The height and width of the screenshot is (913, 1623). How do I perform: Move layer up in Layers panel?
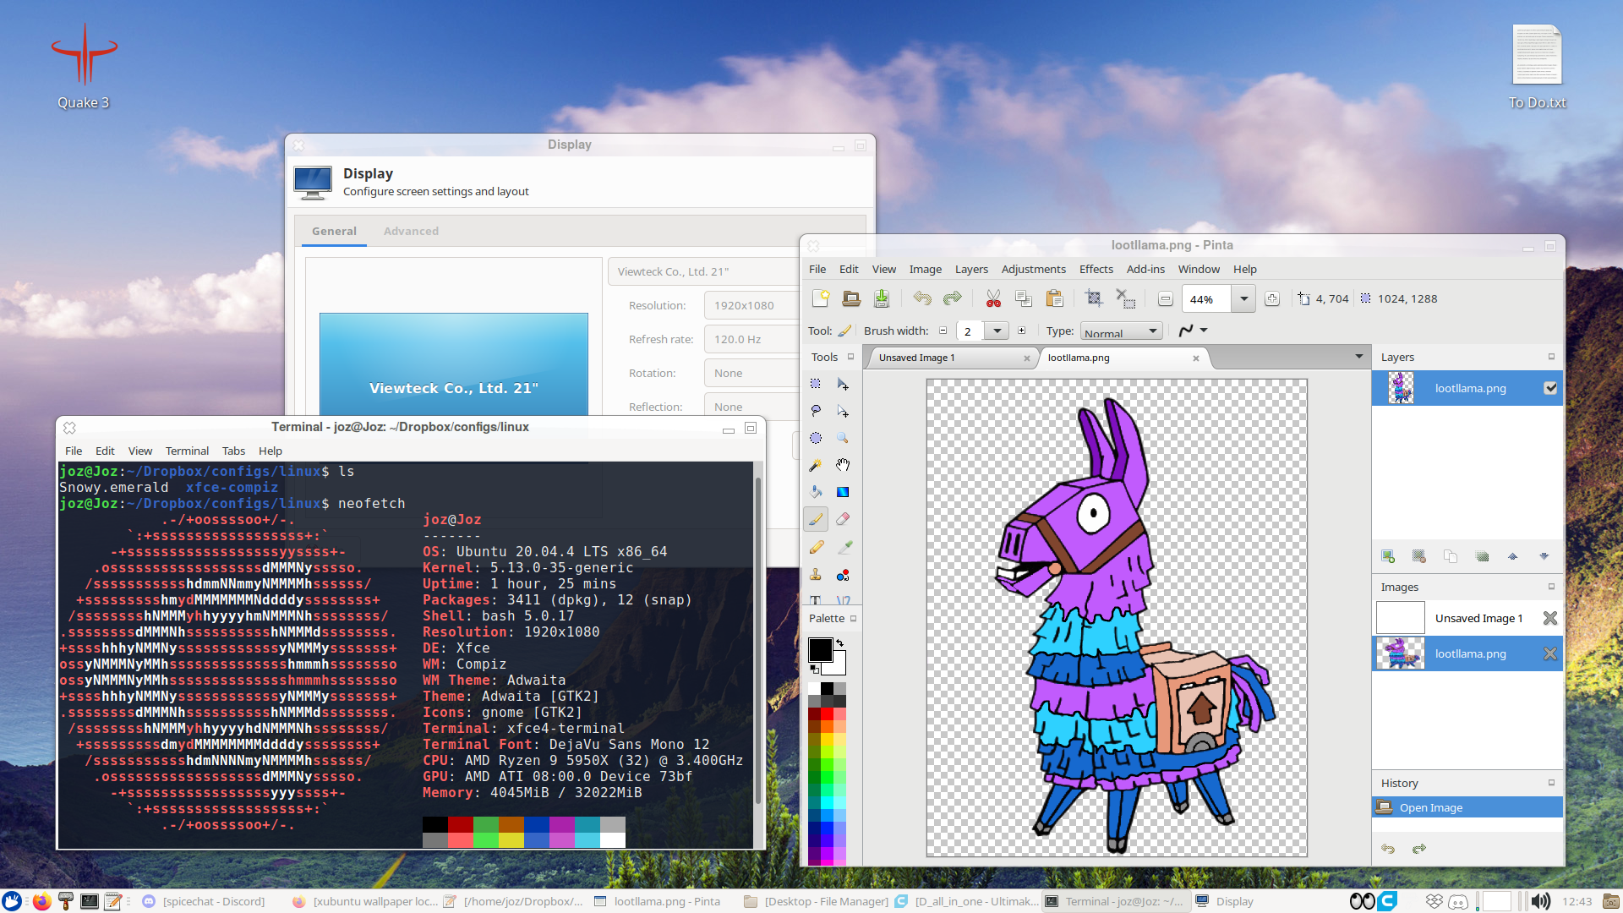1513,556
